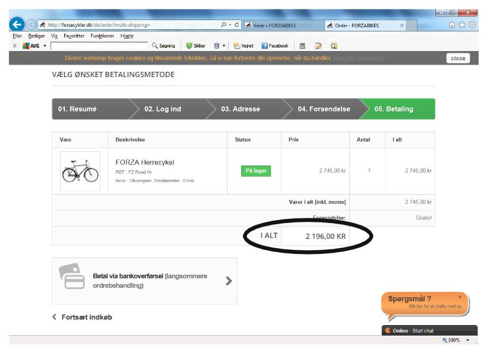The height and width of the screenshot is (353, 500).
Task: Click the AVG trash can icon
Action: pyautogui.click(x=217, y=46)
